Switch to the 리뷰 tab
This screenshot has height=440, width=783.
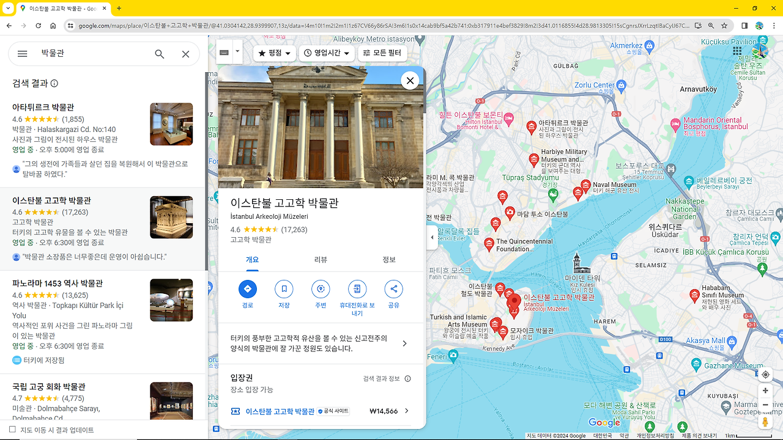pyautogui.click(x=321, y=260)
